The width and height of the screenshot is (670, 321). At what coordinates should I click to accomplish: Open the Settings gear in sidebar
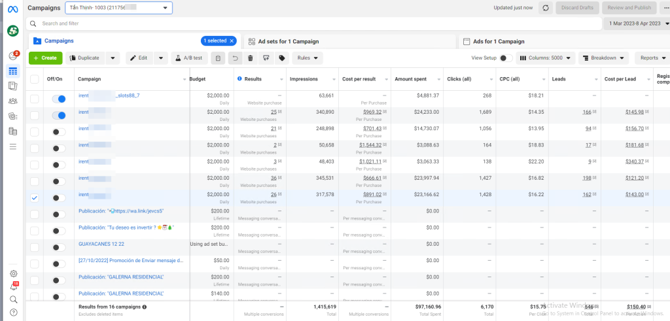click(x=13, y=273)
